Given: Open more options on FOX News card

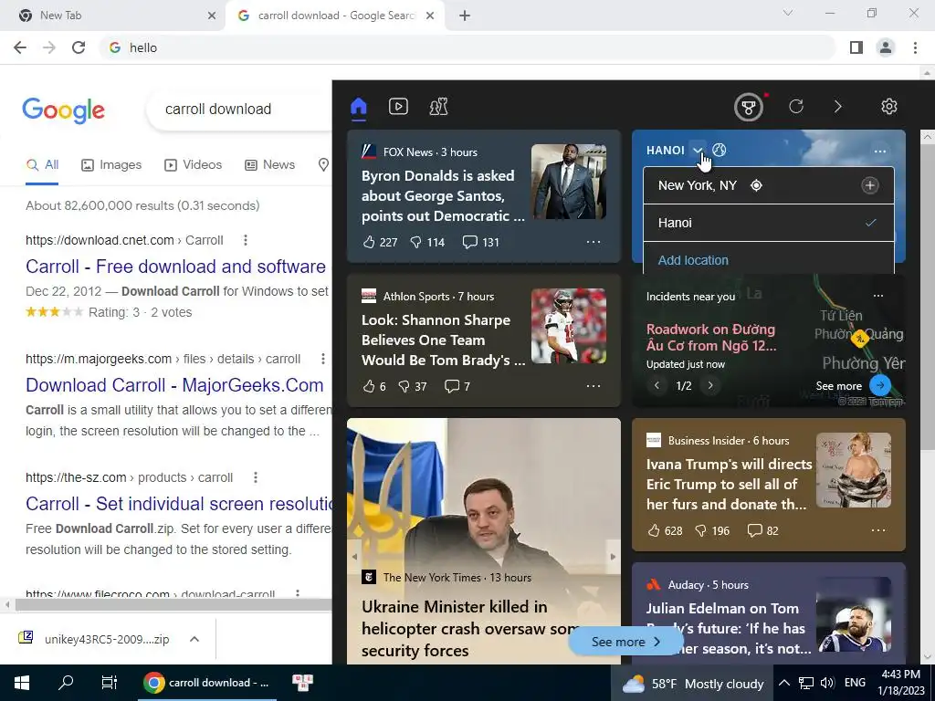Looking at the screenshot, I should (594, 242).
